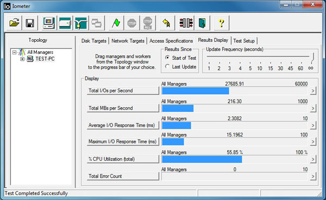
Task: Click % CPU Utilization progress bar
Action: coord(235,159)
